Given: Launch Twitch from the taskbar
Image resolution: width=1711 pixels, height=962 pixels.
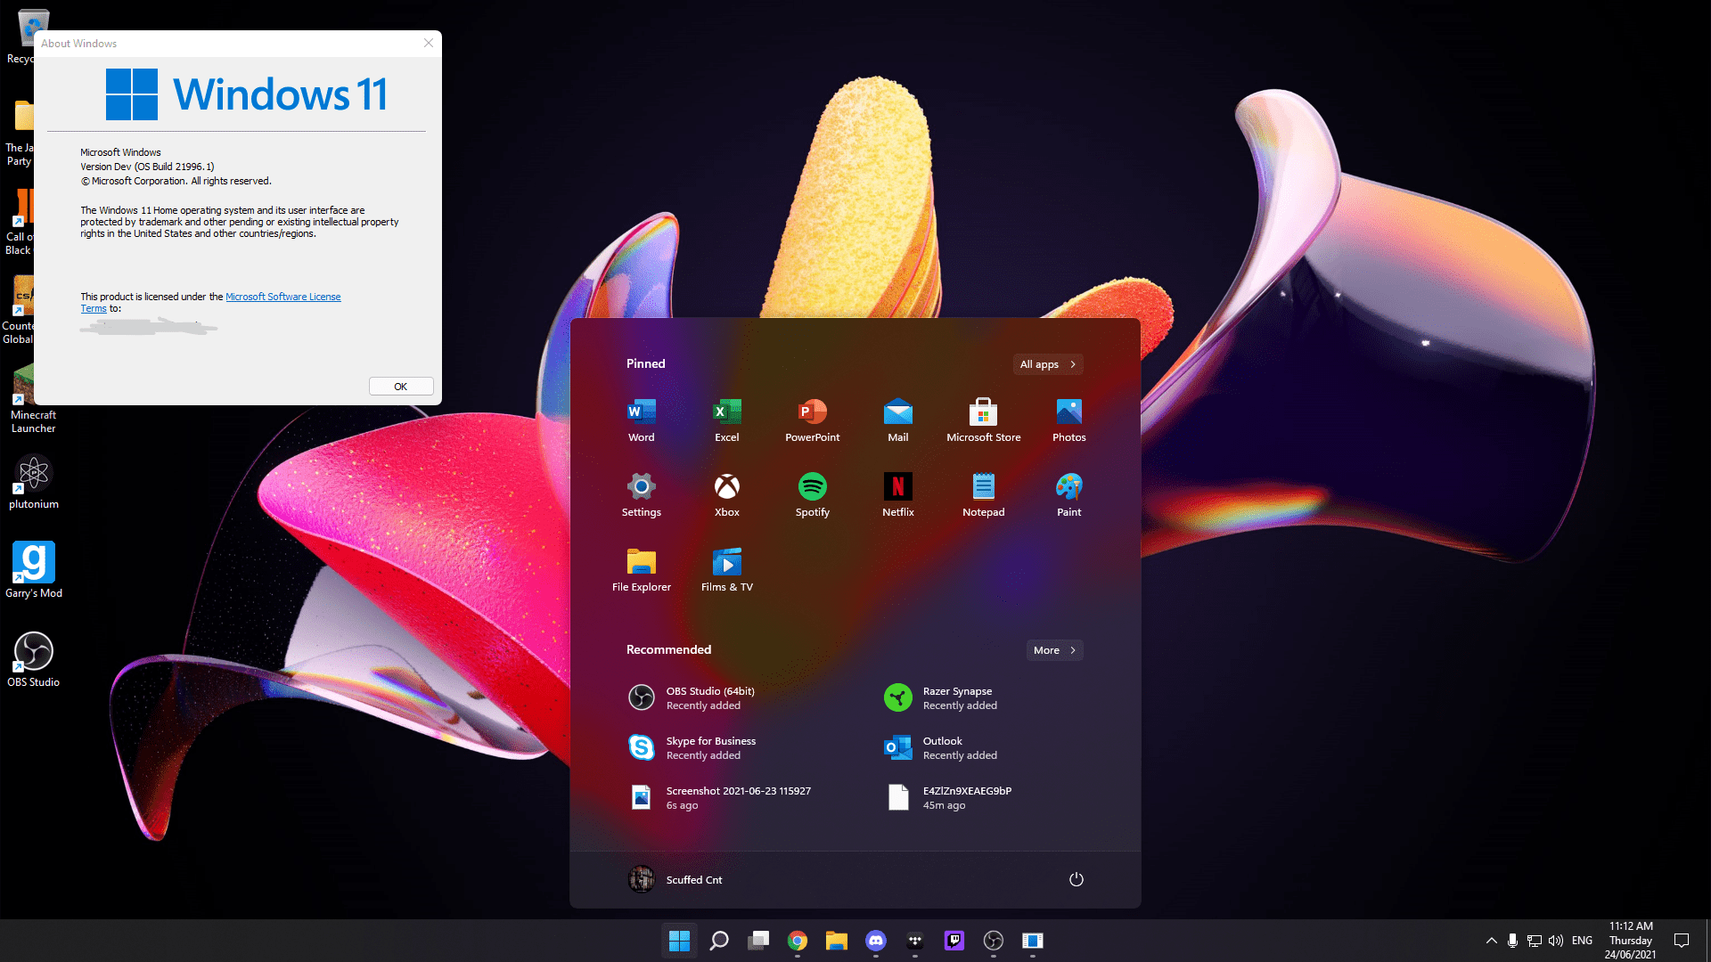Looking at the screenshot, I should pos(954,941).
